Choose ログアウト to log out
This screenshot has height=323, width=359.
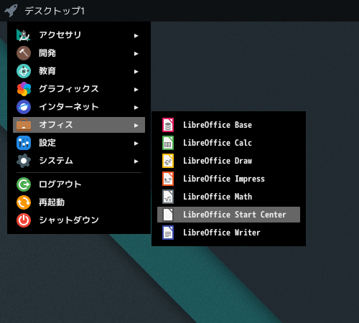[x=79, y=184]
